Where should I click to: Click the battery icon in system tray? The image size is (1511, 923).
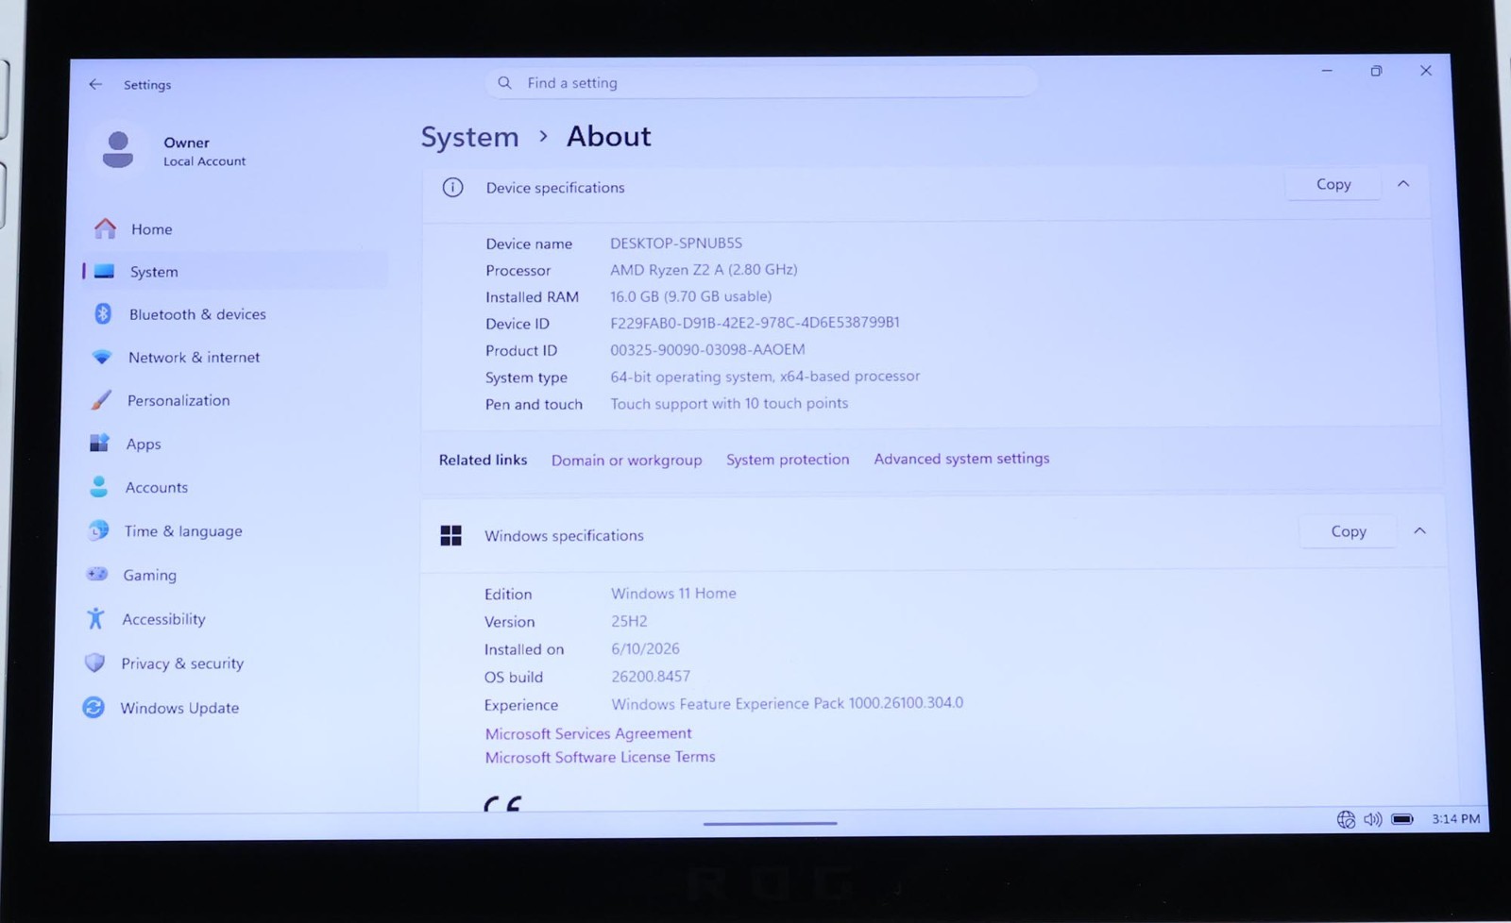click(x=1402, y=819)
